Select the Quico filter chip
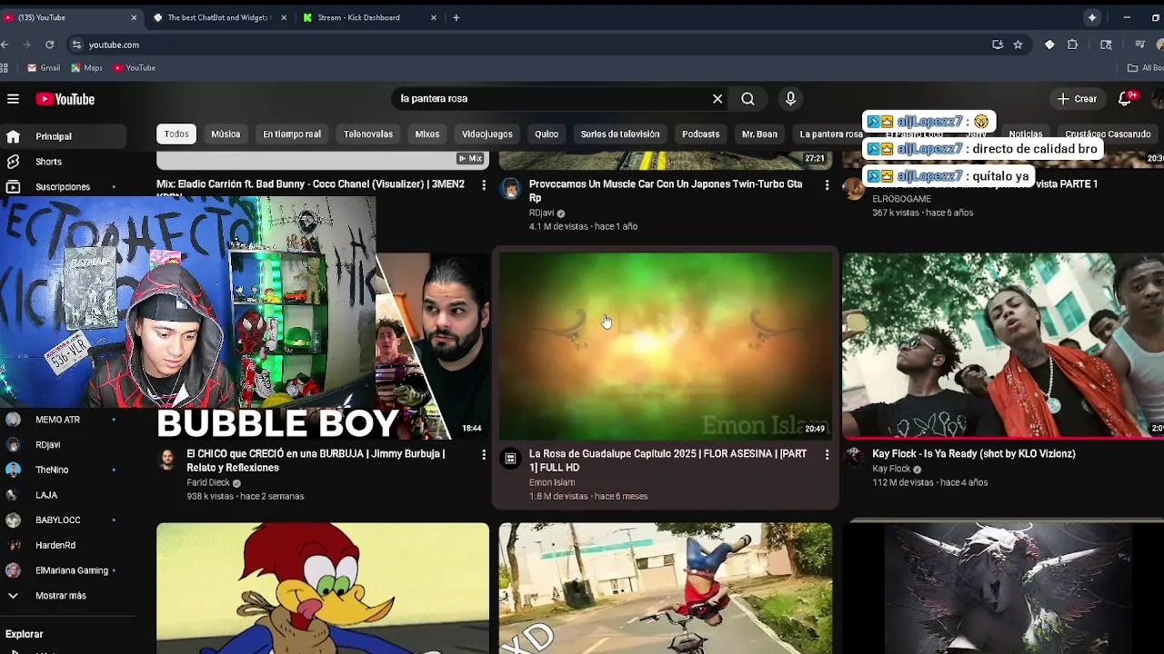 point(547,134)
